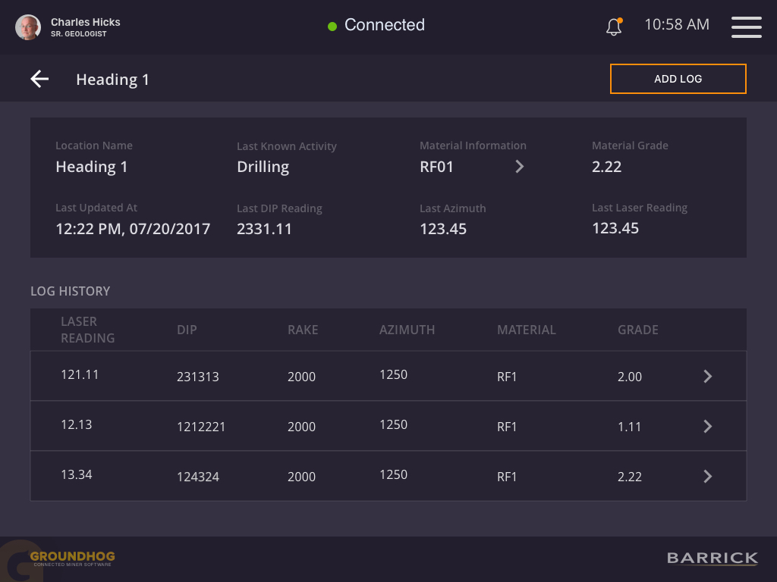Click the LASER READING column header
Image resolution: width=777 pixels, height=582 pixels.
pyautogui.click(x=88, y=330)
